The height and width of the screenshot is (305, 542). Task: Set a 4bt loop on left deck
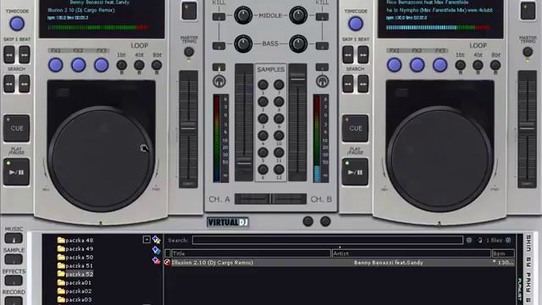click(x=139, y=65)
